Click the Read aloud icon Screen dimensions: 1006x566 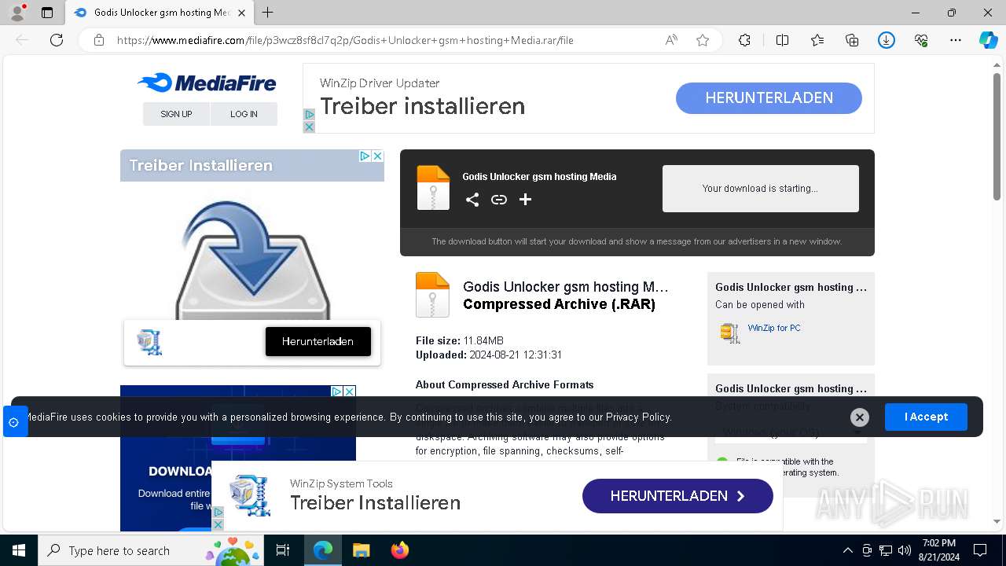(671, 40)
